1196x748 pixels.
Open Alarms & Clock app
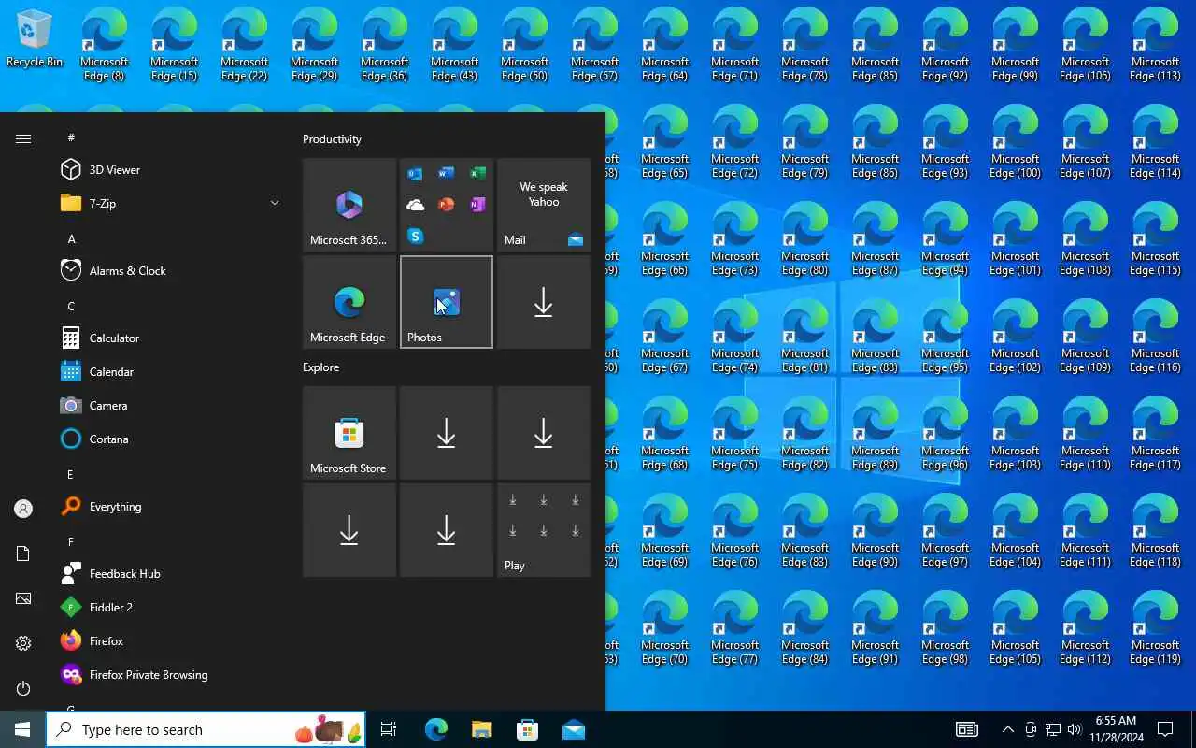168,271
